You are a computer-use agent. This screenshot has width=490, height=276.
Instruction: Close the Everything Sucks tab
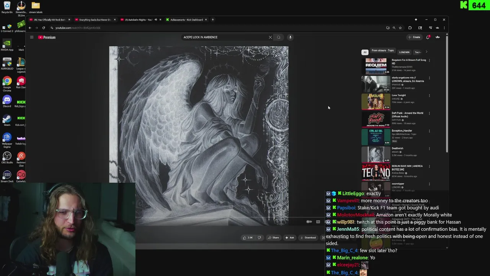pos(114,20)
